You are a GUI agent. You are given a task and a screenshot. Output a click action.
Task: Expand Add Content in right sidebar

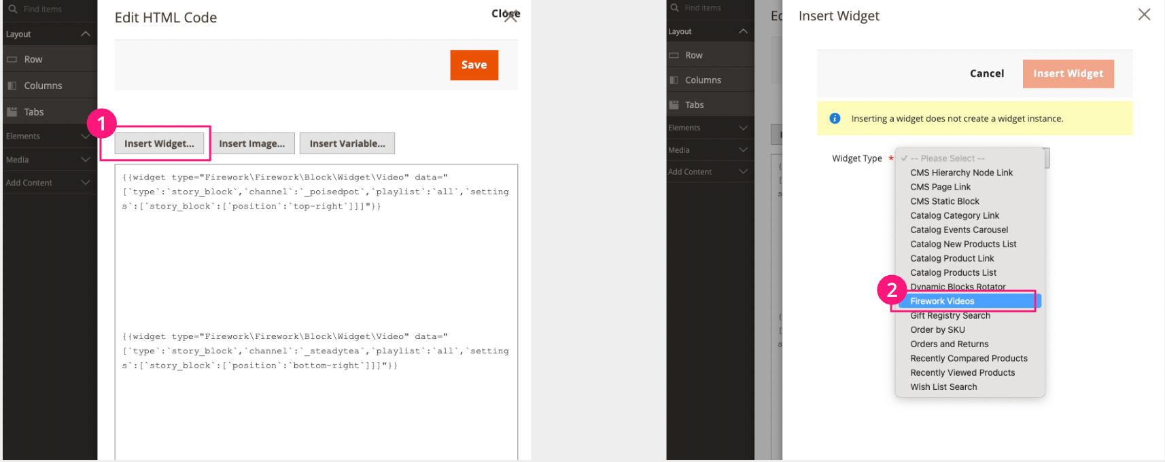[743, 172]
